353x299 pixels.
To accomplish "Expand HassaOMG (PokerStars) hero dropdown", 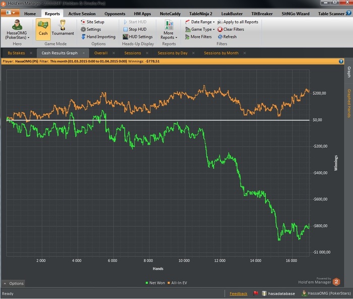I will tap(29, 38).
